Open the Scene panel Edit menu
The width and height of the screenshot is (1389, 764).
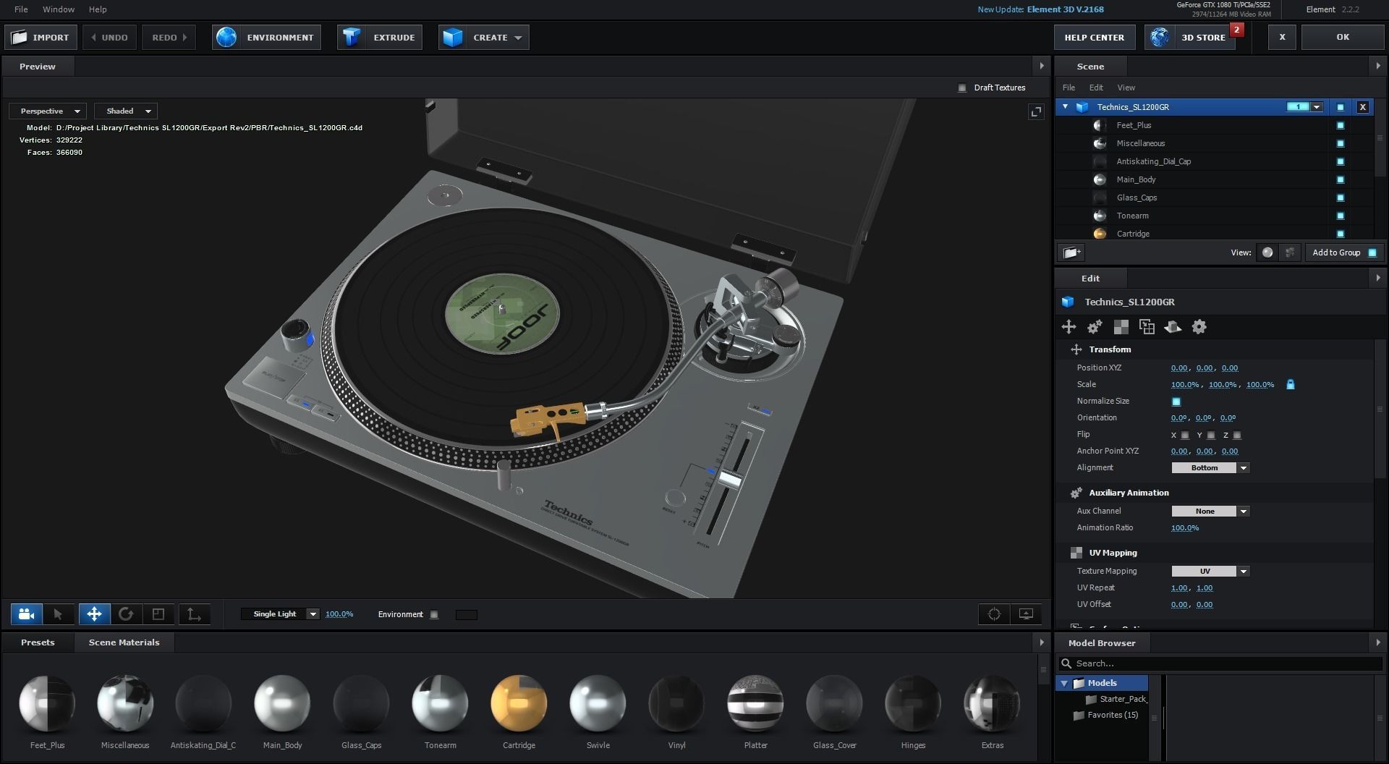(1096, 88)
